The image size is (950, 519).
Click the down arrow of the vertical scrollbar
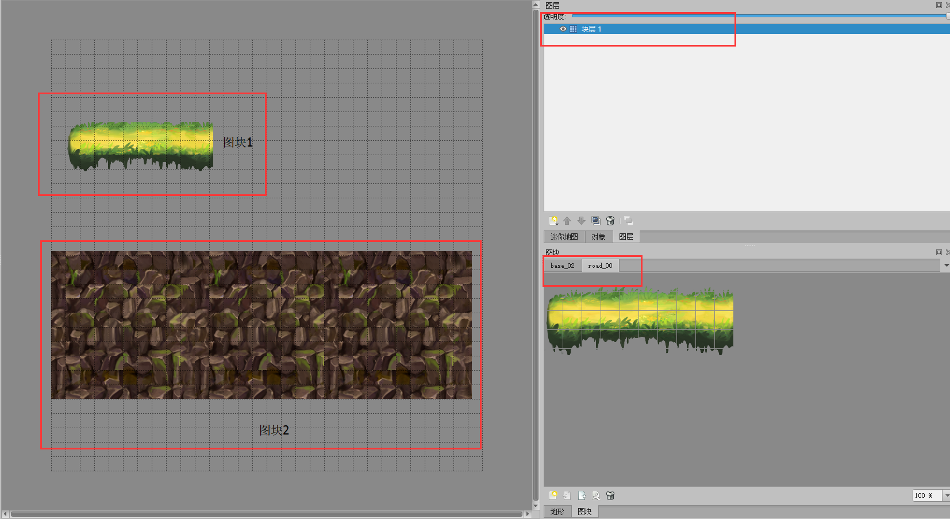pyautogui.click(x=536, y=506)
